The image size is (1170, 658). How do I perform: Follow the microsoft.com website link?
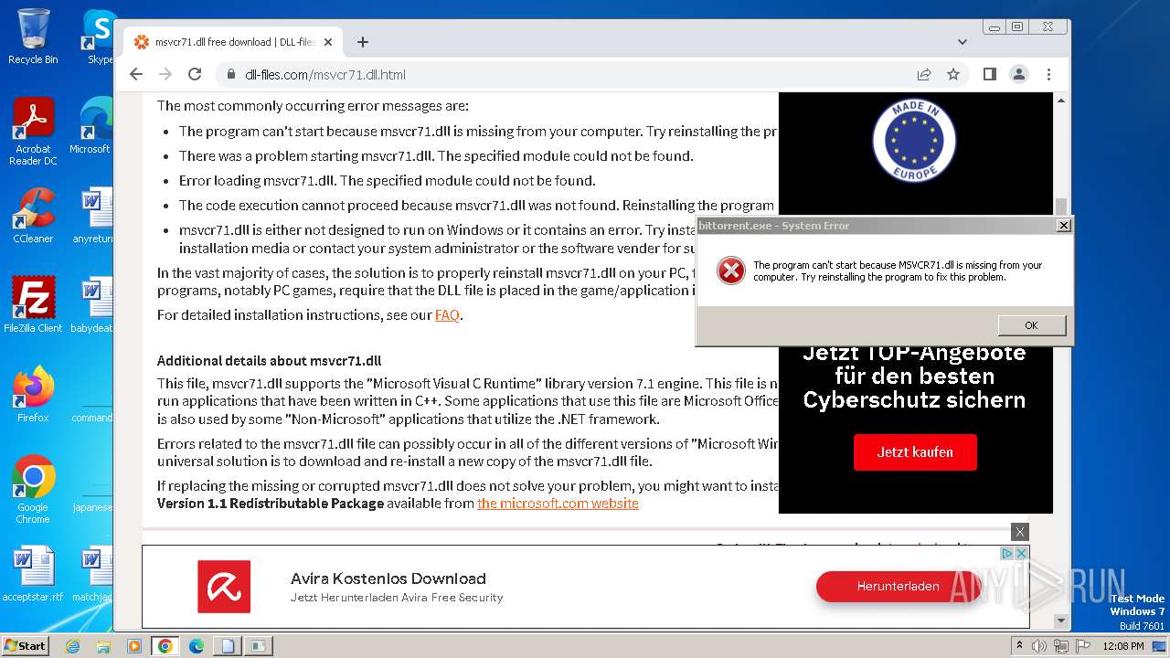pyautogui.click(x=558, y=504)
